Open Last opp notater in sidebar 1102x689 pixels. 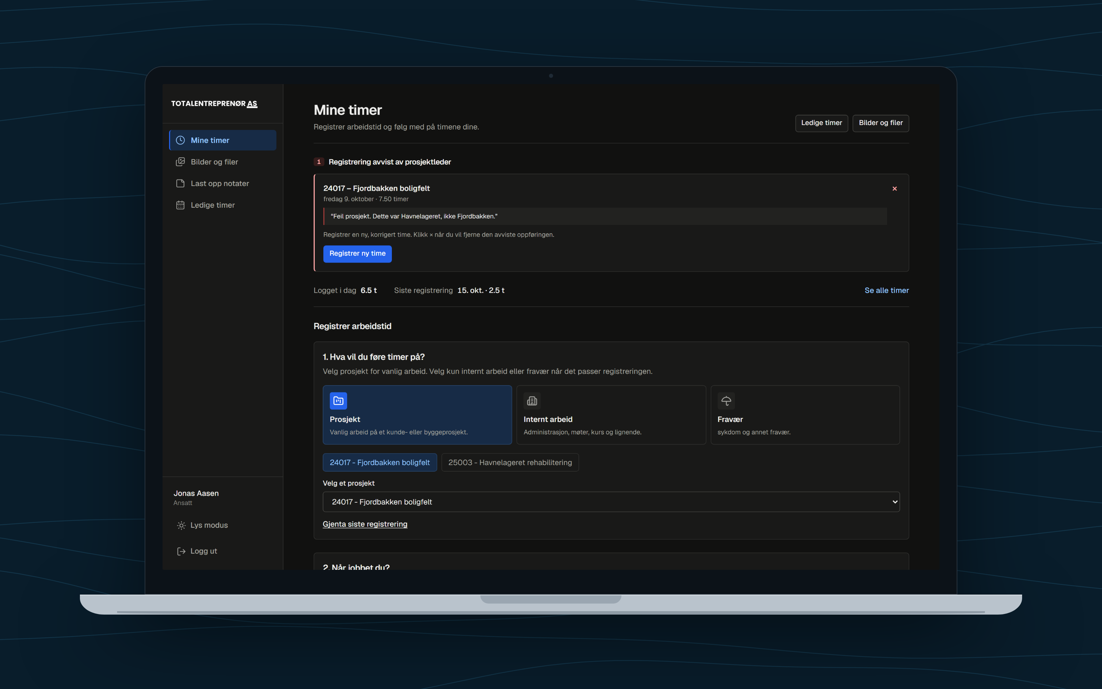(223, 183)
